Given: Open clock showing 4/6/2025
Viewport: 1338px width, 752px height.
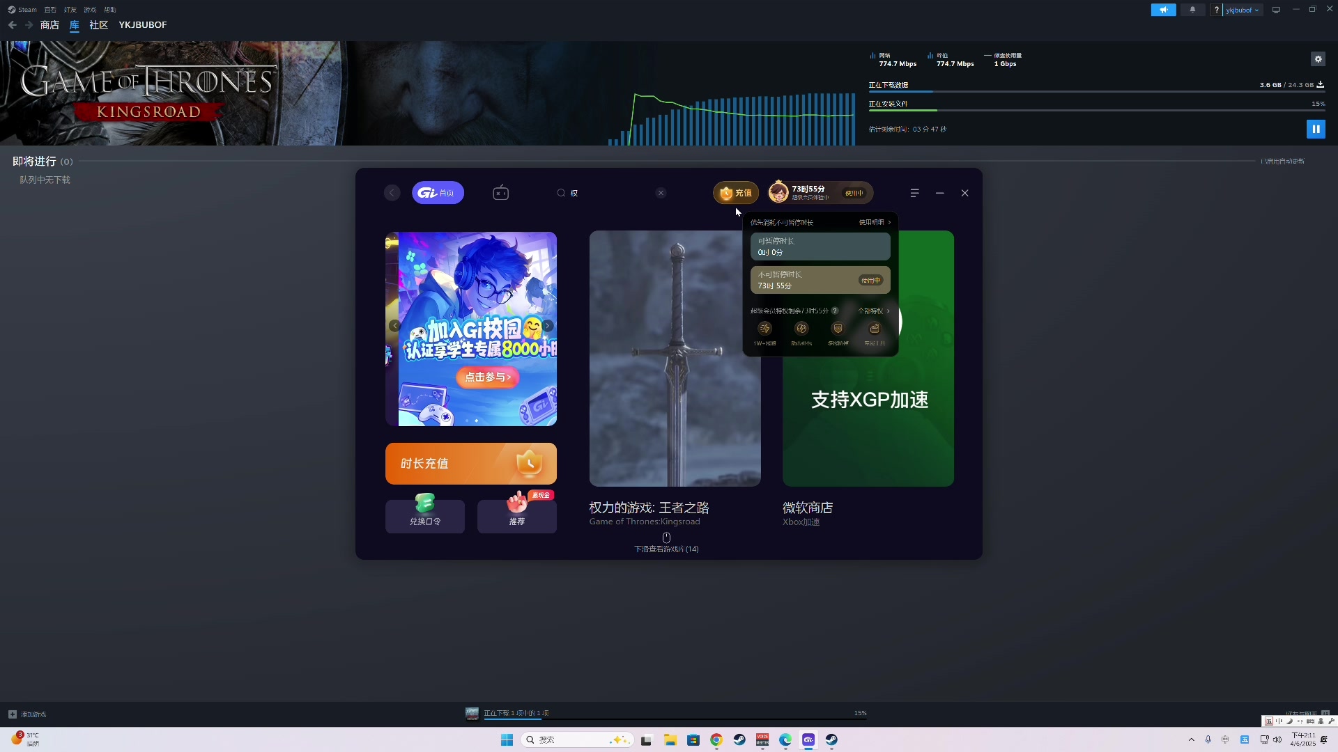Looking at the screenshot, I should pyautogui.click(x=1302, y=739).
